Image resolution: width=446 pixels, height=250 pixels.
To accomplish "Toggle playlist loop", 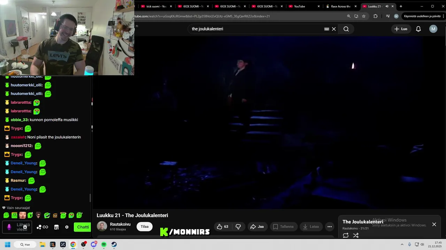I will click(346, 235).
